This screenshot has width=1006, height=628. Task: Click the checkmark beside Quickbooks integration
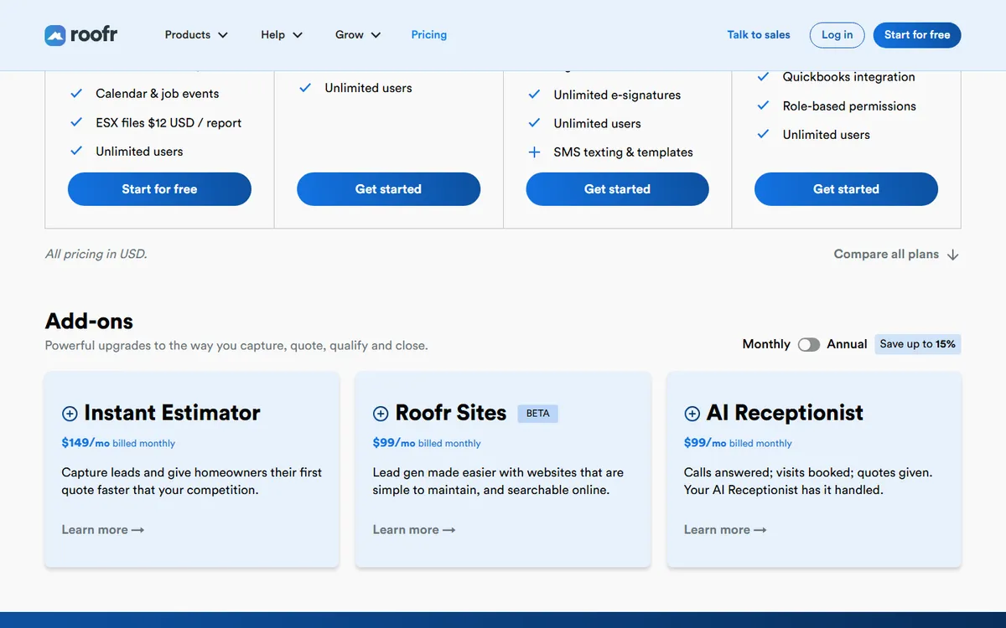pyautogui.click(x=763, y=76)
